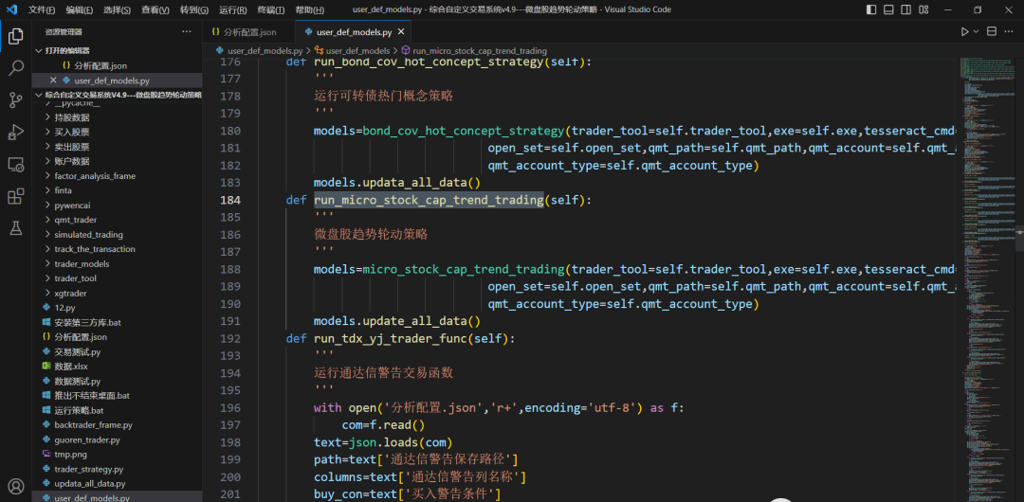This screenshot has width=1024, height=502.
Task: Open the 查看(V) menu
Action: tap(155, 9)
